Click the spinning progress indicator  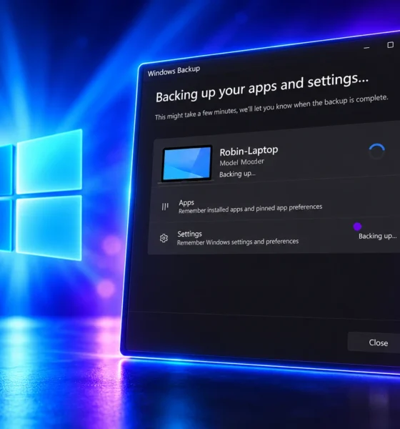click(376, 152)
